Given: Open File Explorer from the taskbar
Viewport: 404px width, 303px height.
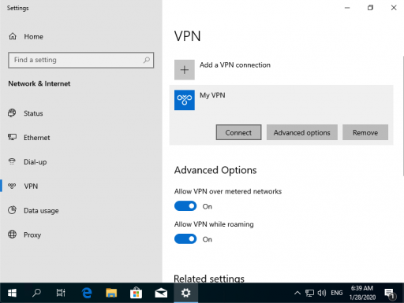Looking at the screenshot, I should 111,293.
